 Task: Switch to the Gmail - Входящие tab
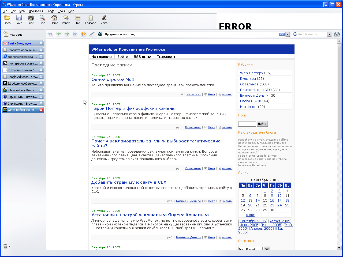pos(21,43)
